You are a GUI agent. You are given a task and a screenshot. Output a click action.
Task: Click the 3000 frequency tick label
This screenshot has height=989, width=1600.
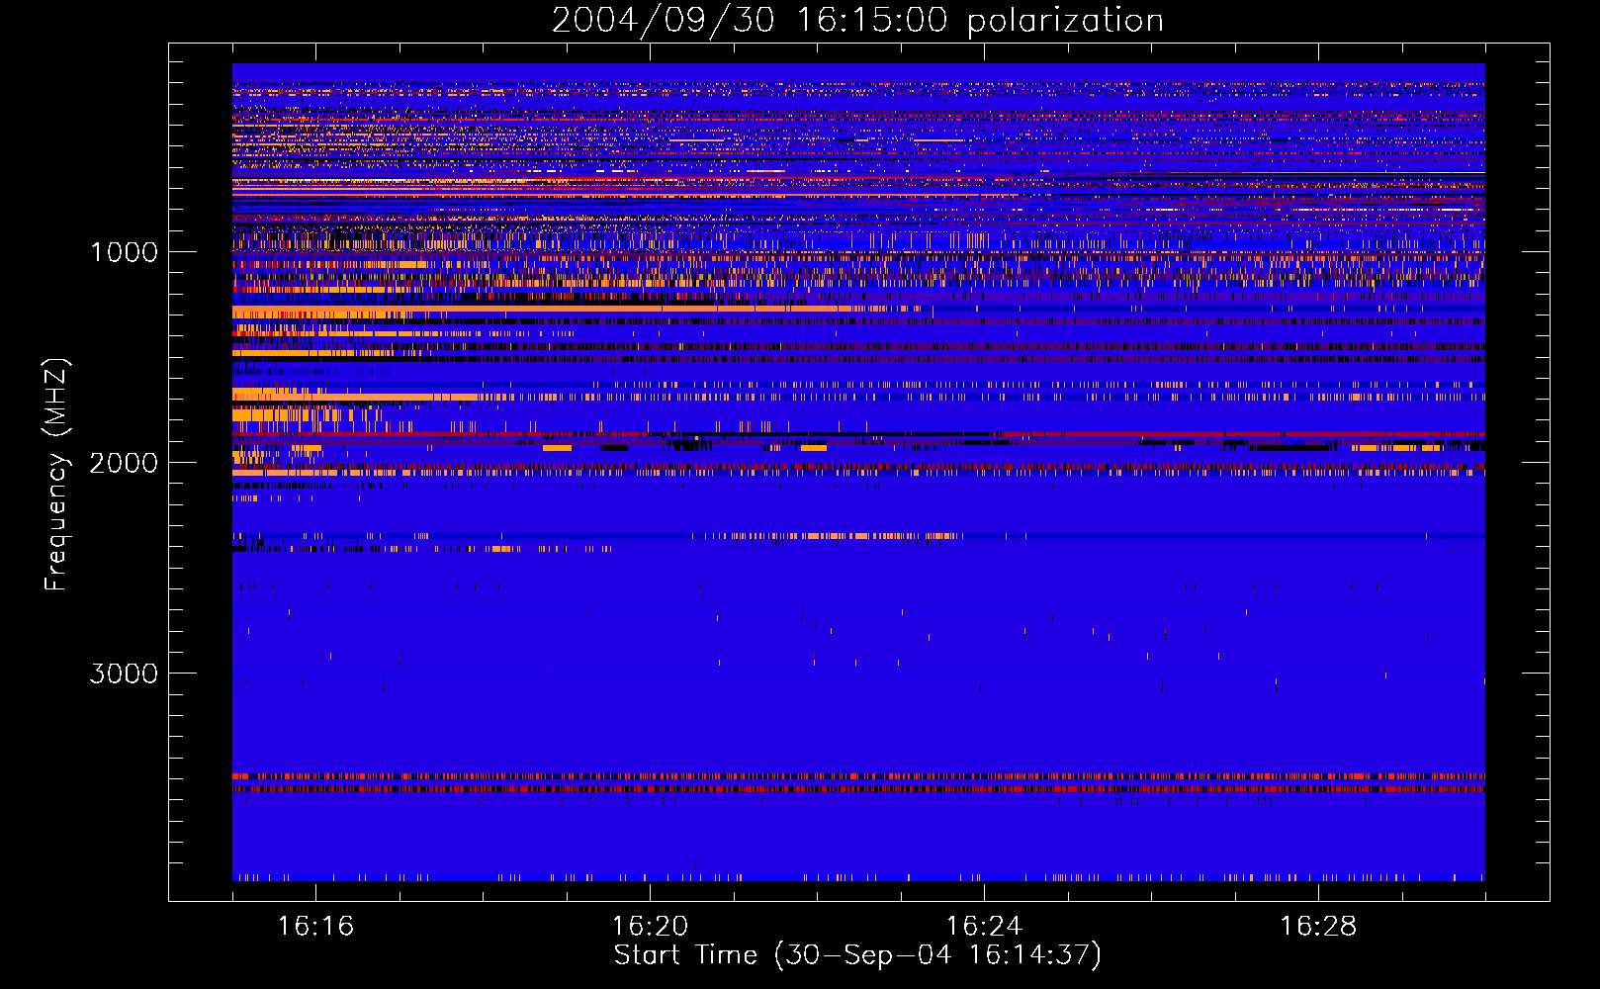(x=124, y=673)
